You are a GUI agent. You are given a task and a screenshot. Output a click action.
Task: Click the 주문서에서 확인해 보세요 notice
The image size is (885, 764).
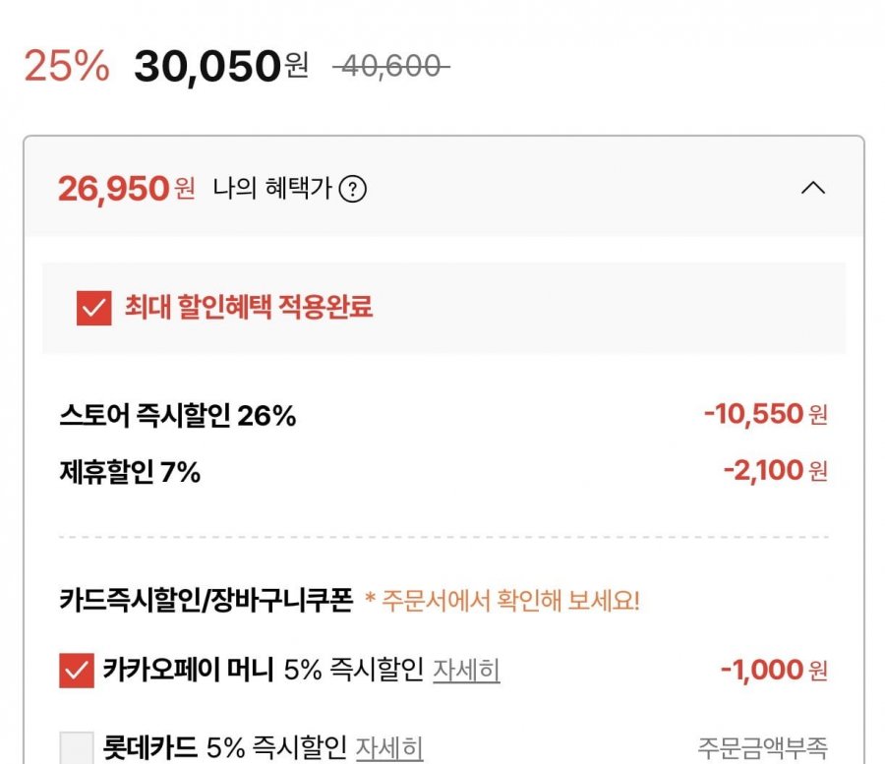pyautogui.click(x=501, y=601)
